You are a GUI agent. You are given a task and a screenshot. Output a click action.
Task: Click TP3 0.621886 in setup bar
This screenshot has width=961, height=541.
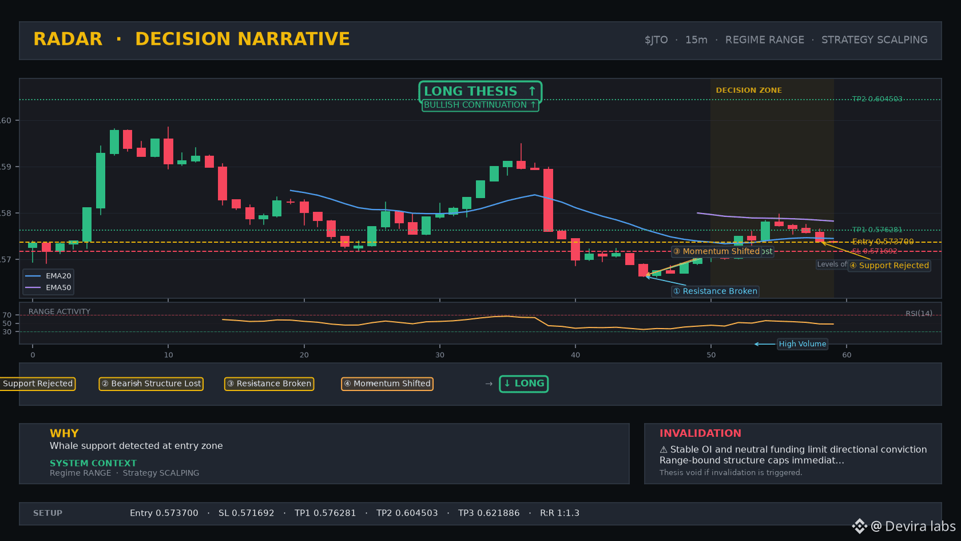coord(489,514)
